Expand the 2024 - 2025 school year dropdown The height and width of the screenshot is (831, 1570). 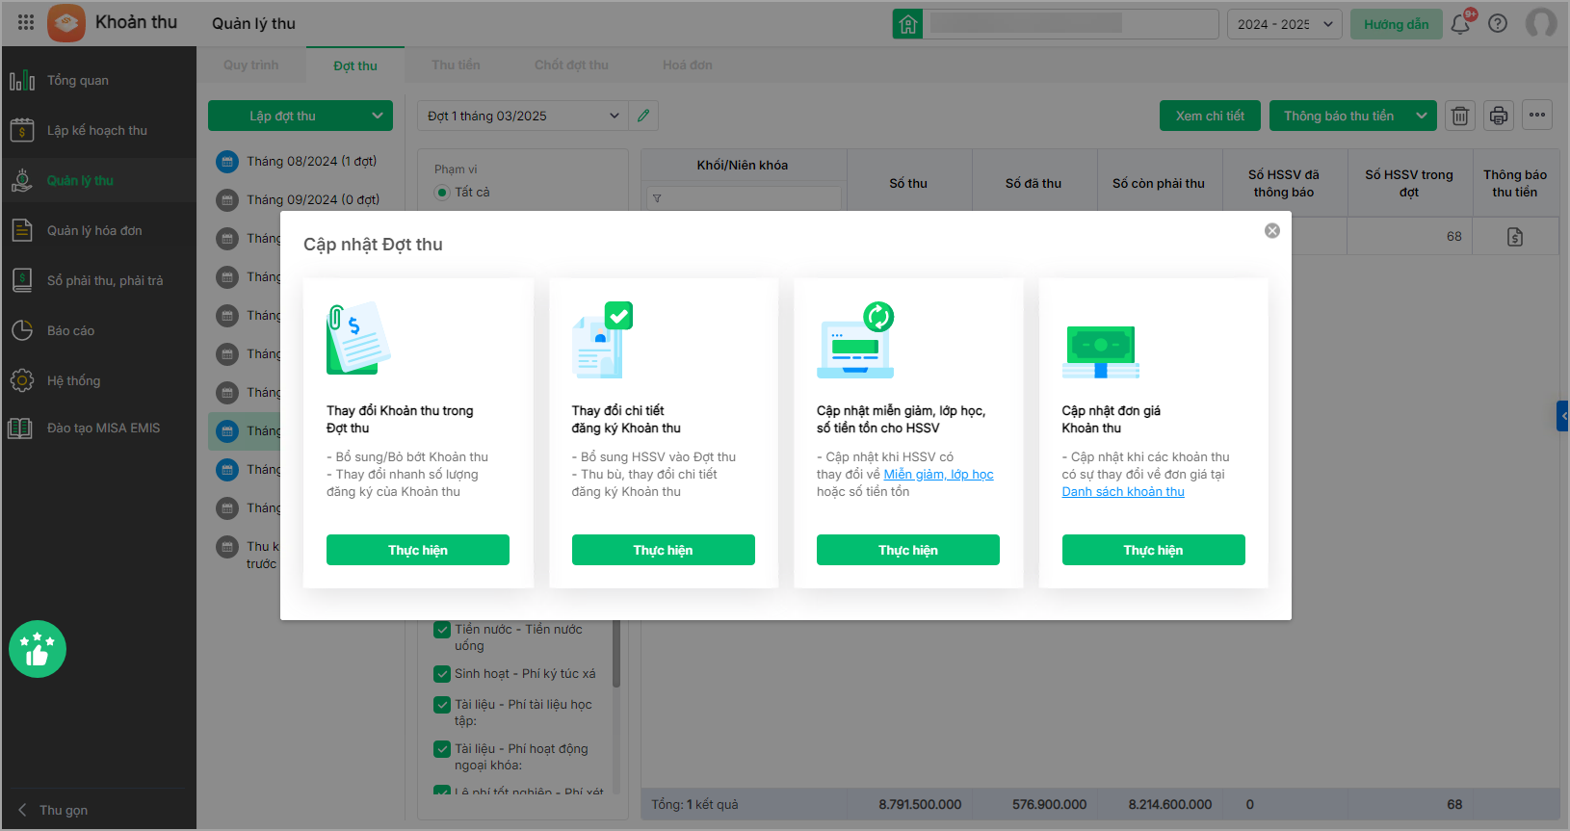pyautogui.click(x=1284, y=24)
